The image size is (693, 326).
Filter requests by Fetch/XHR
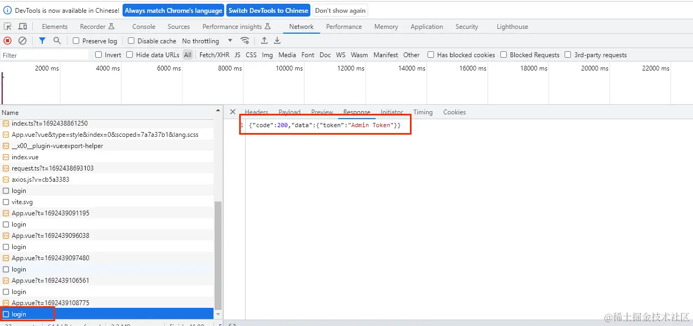pos(214,55)
